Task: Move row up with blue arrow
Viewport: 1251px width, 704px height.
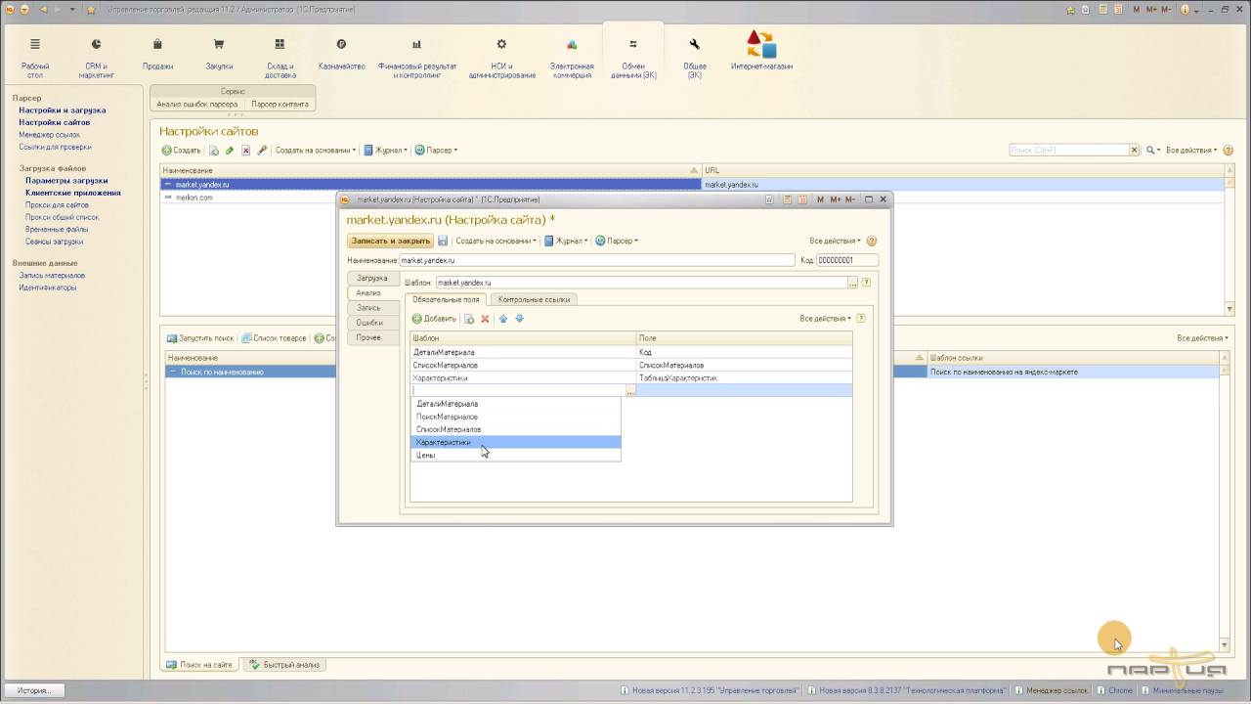Action: pos(503,319)
